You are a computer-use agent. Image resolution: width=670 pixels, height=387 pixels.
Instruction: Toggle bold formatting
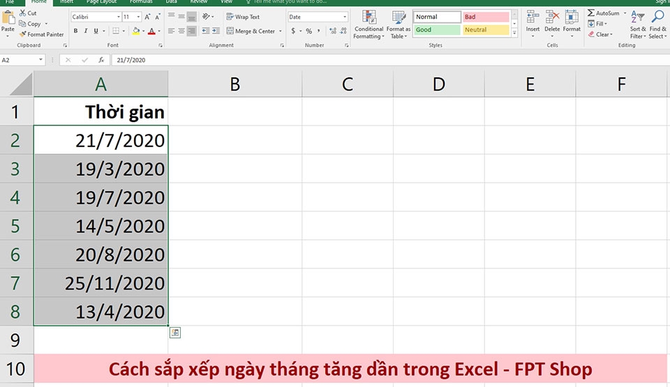[75, 31]
